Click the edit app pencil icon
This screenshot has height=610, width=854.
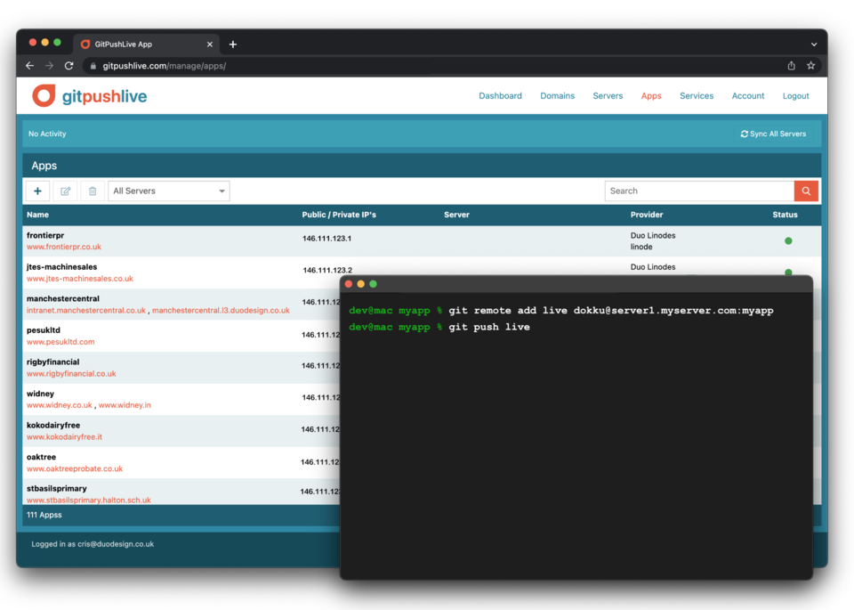(x=65, y=191)
